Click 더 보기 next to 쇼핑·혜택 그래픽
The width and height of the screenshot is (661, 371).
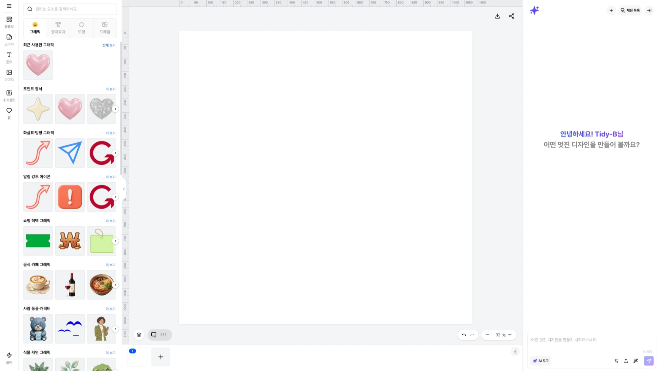(x=110, y=221)
